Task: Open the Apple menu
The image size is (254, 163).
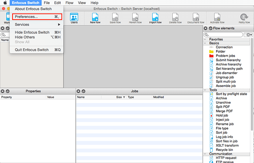Action: (5, 3)
